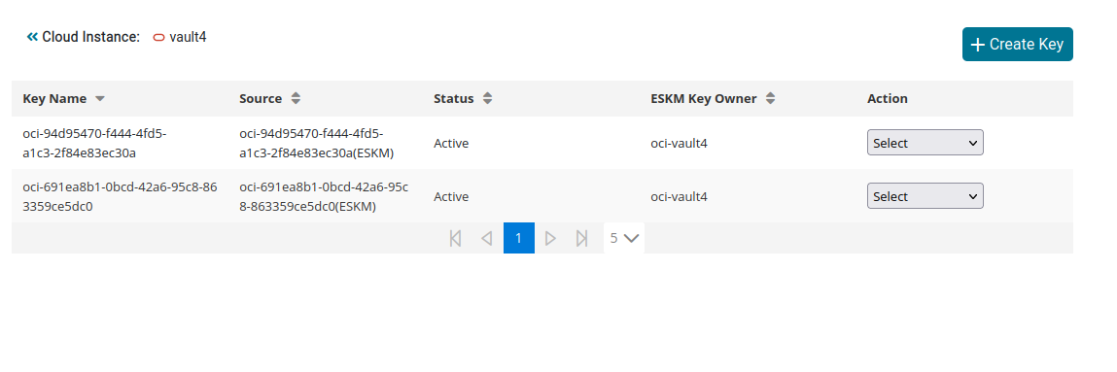Click Active status of oci-94d95470 key
Image resolution: width=1117 pixels, height=372 pixels.
coord(451,143)
